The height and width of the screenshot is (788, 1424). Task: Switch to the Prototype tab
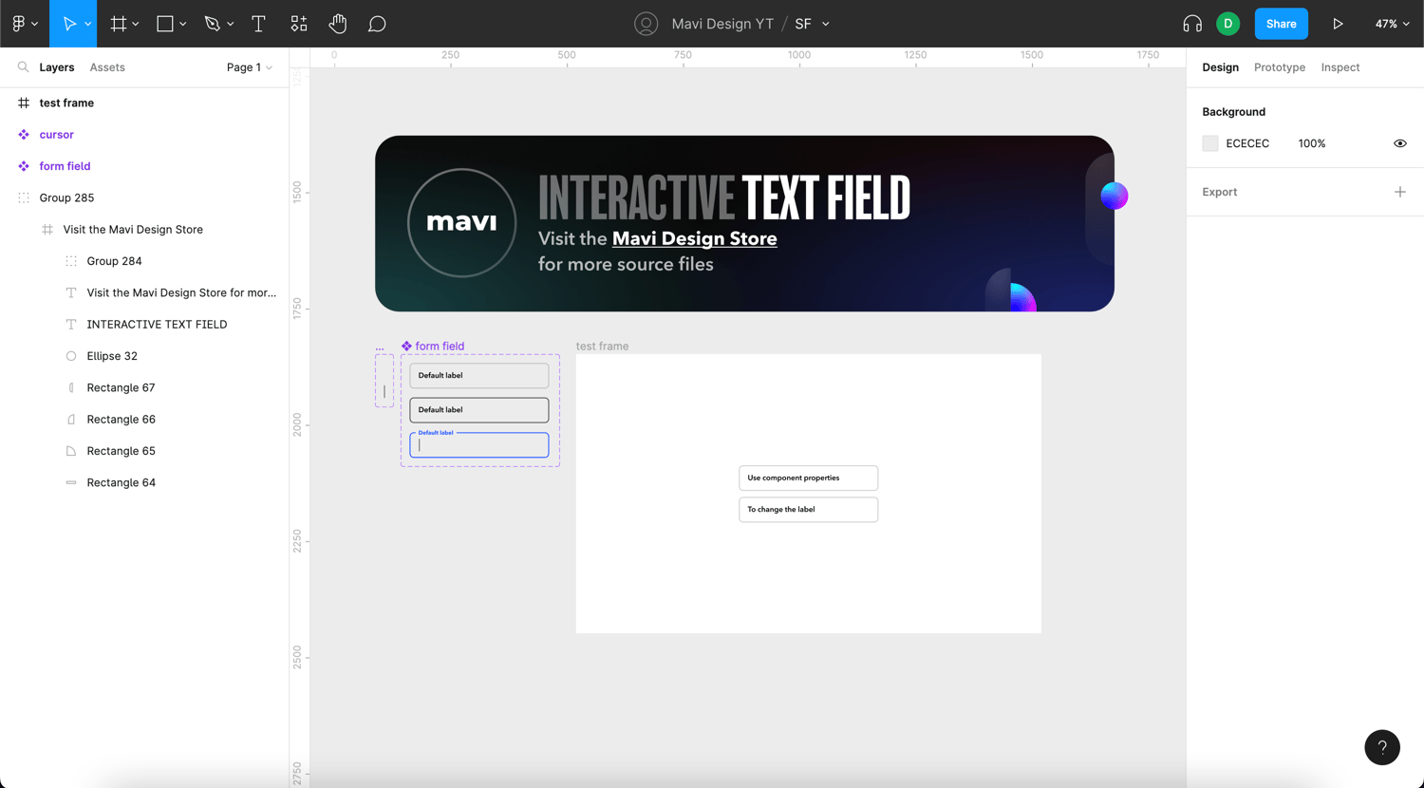coord(1279,67)
